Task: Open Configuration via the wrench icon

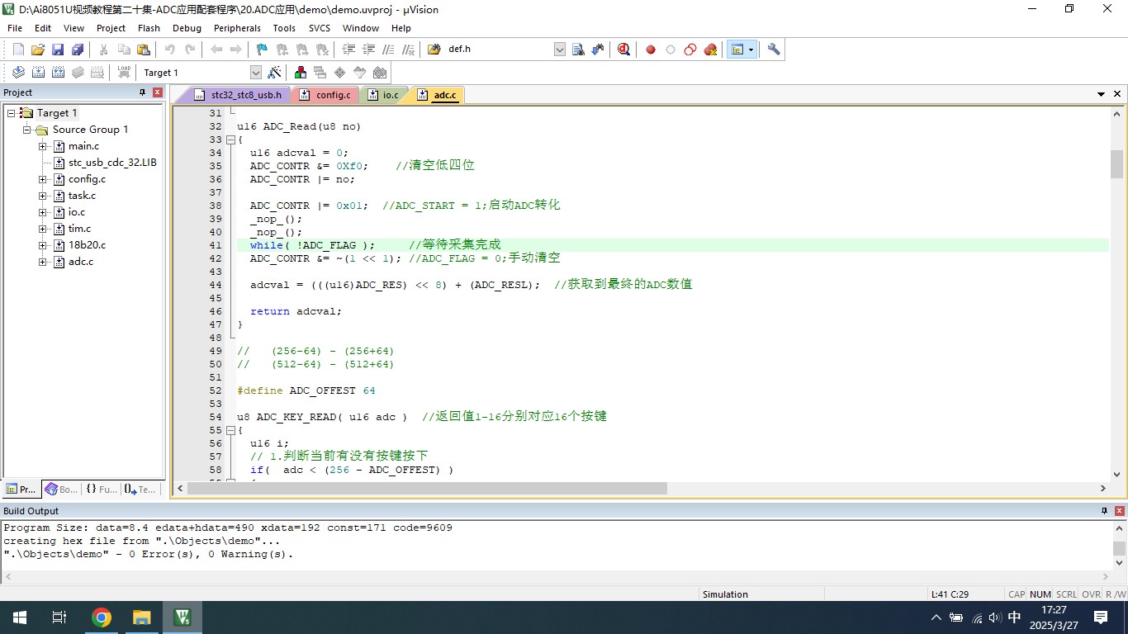Action: click(x=774, y=50)
